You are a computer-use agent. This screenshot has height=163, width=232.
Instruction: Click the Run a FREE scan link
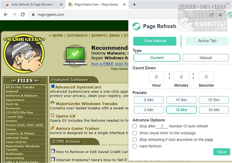click(110, 64)
